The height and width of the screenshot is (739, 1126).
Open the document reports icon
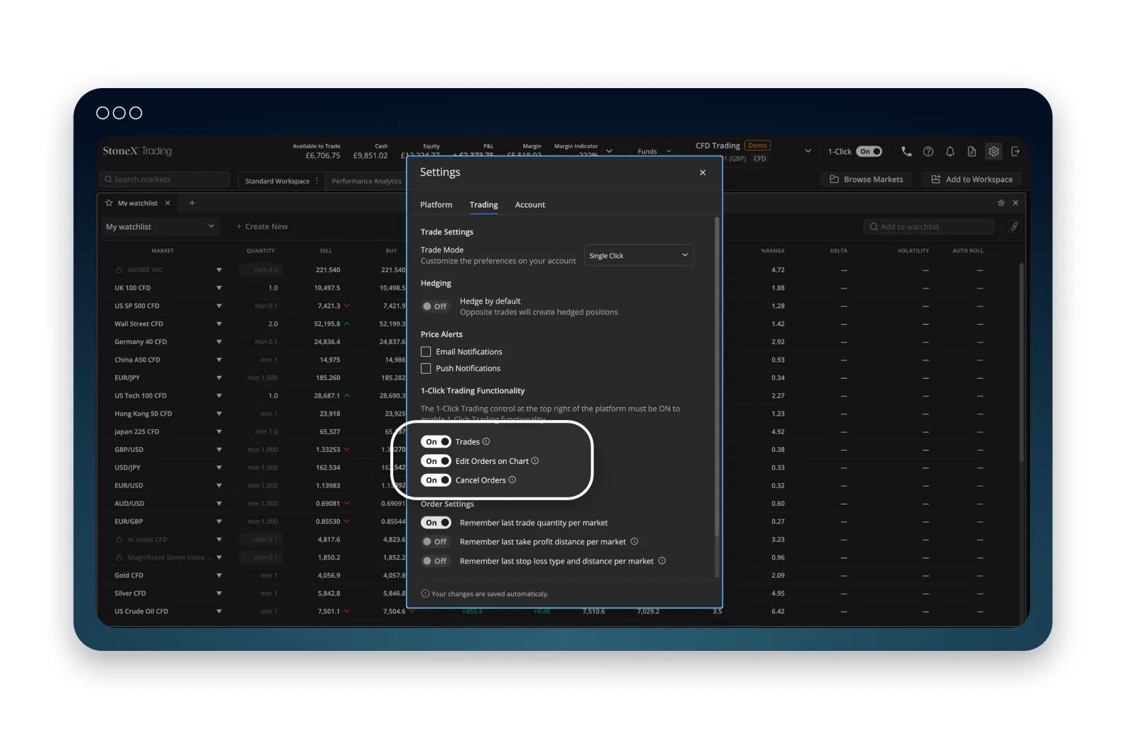click(x=972, y=151)
